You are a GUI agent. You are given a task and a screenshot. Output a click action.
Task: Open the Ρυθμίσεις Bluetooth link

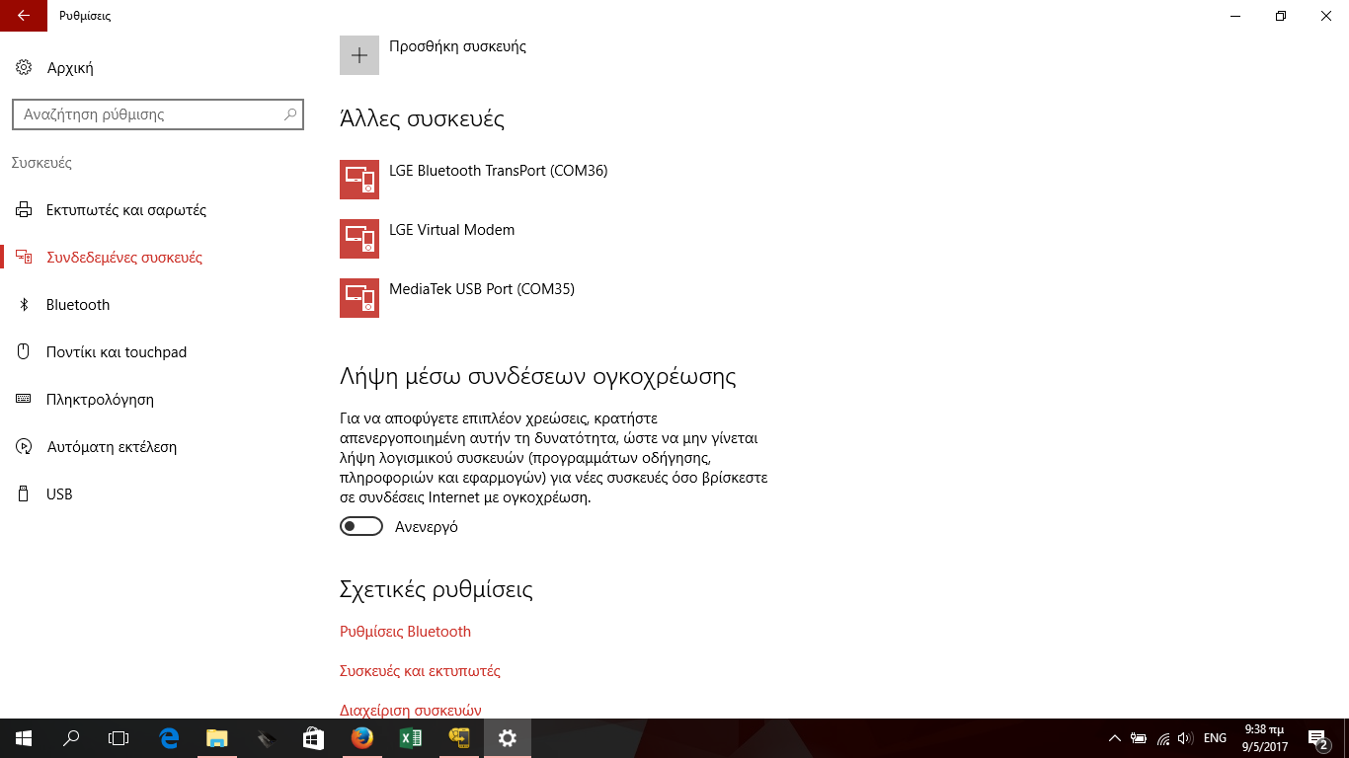pos(405,632)
